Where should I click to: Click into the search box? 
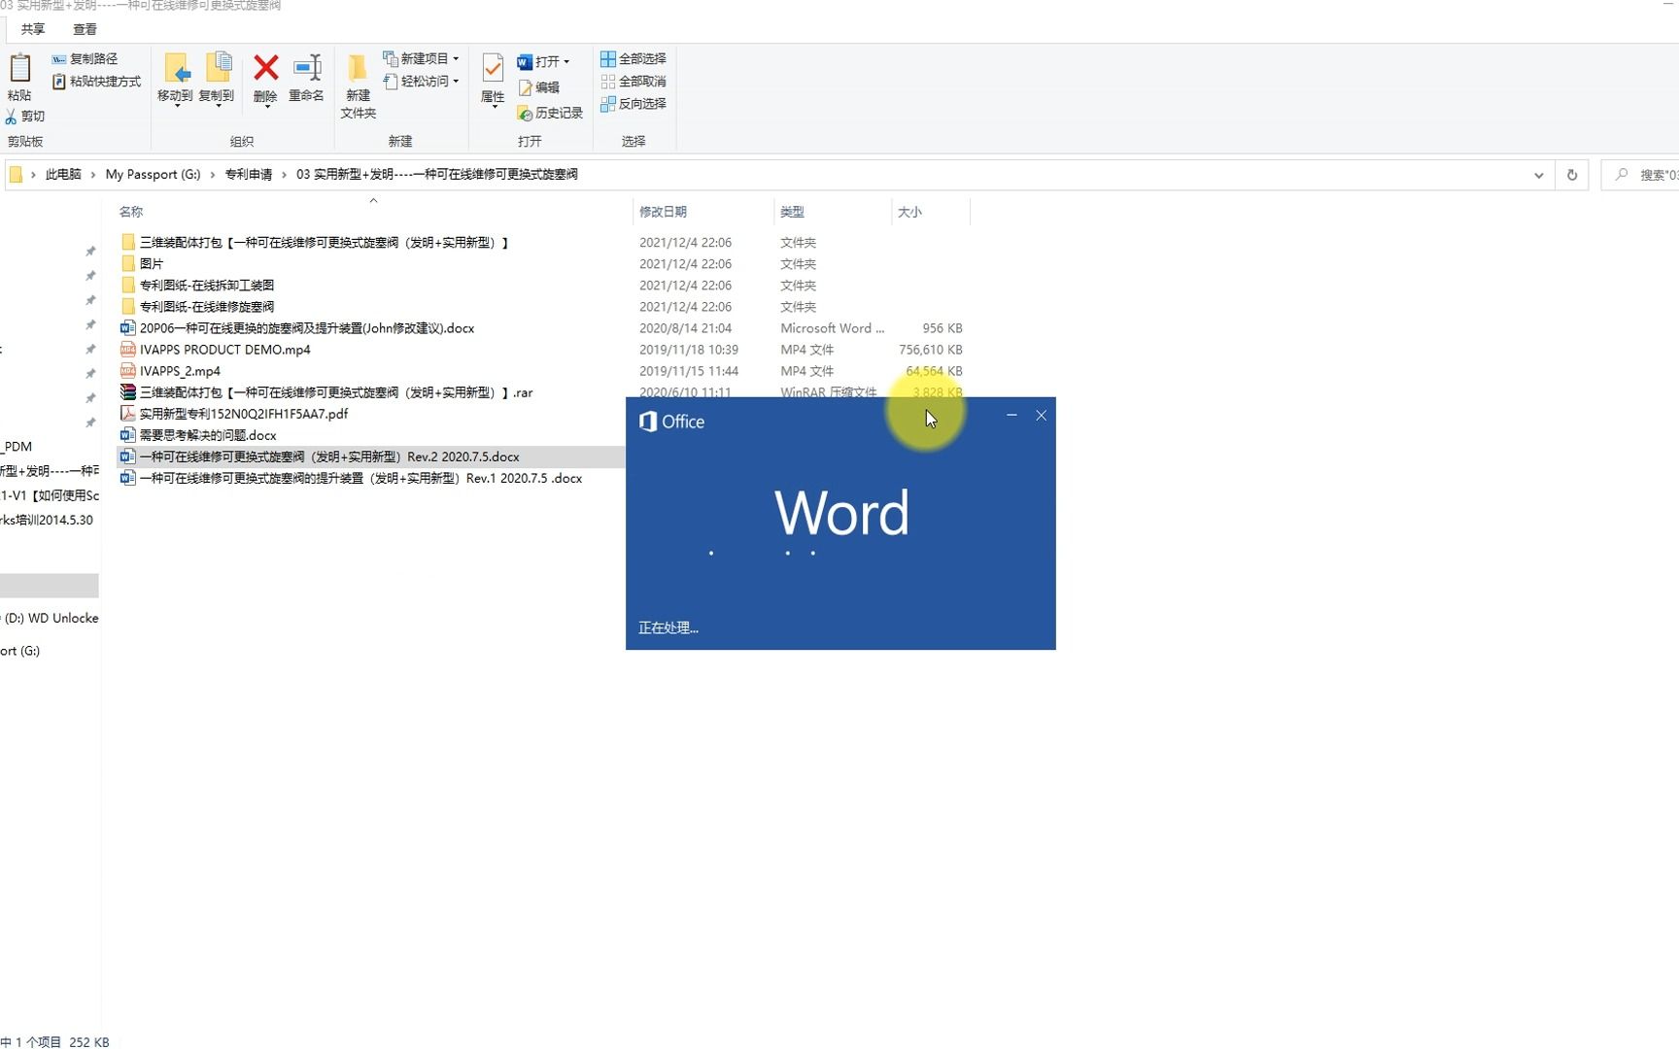(x=1642, y=175)
